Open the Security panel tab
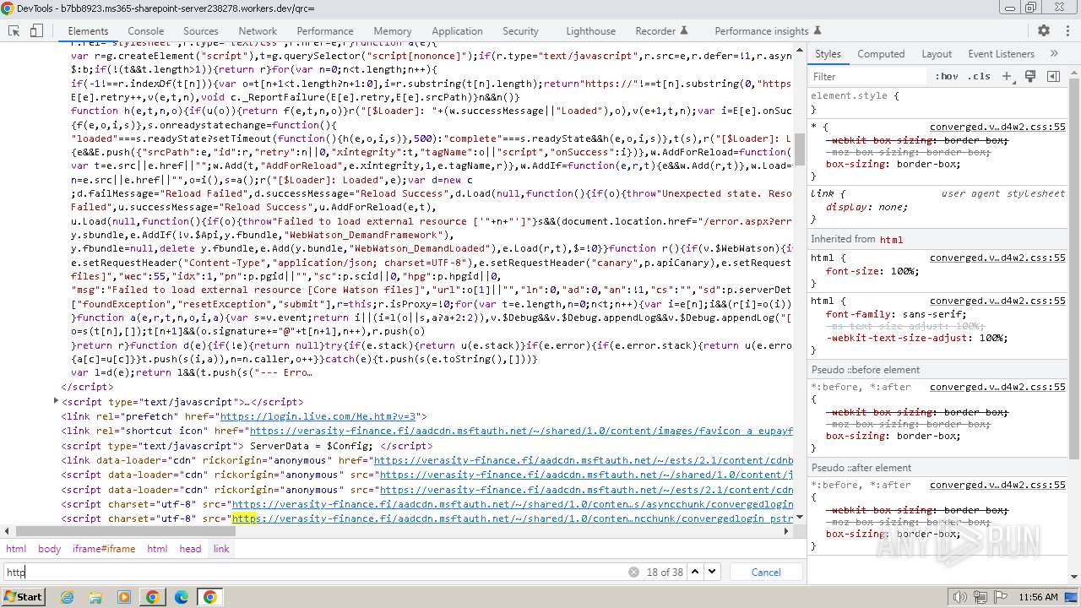 point(520,31)
